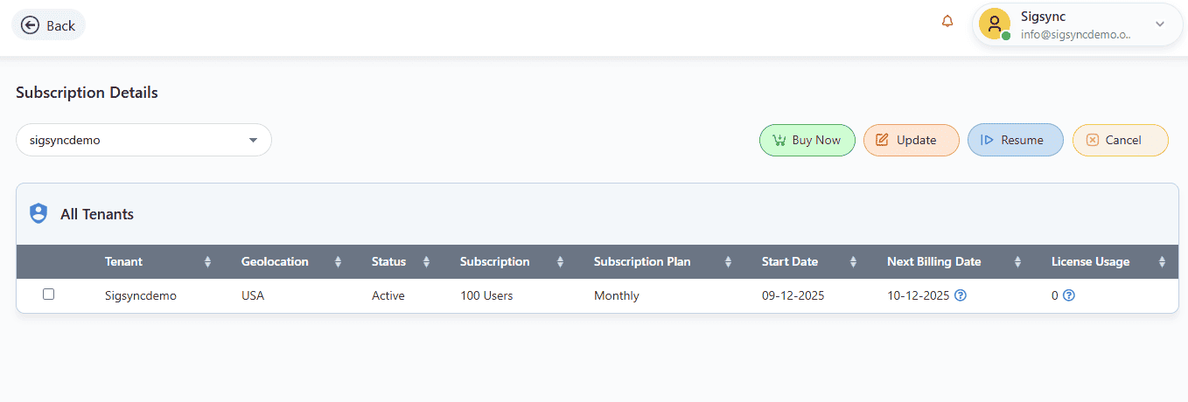
Task: Click the Sigsyncdemo tenant name cell
Action: click(x=141, y=295)
